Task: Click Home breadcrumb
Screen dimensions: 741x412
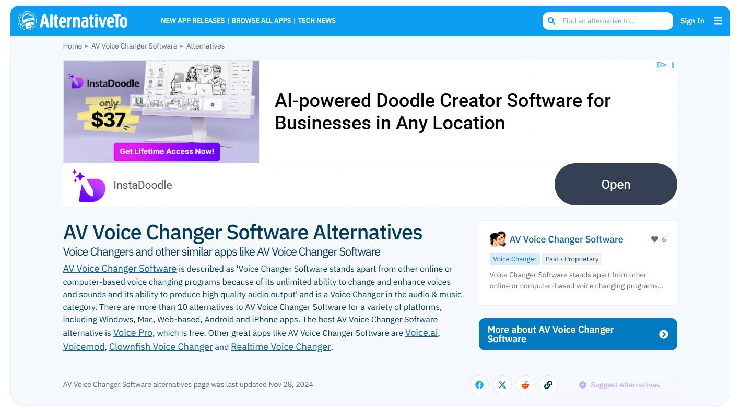Action: 73,46
